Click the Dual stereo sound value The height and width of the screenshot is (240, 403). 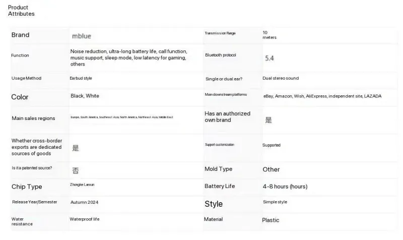(x=281, y=78)
